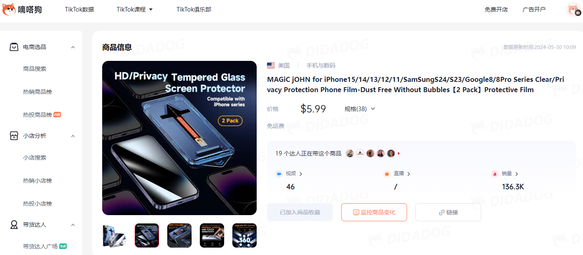Open 免费开店 link
The image size is (583, 255).
[496, 9]
